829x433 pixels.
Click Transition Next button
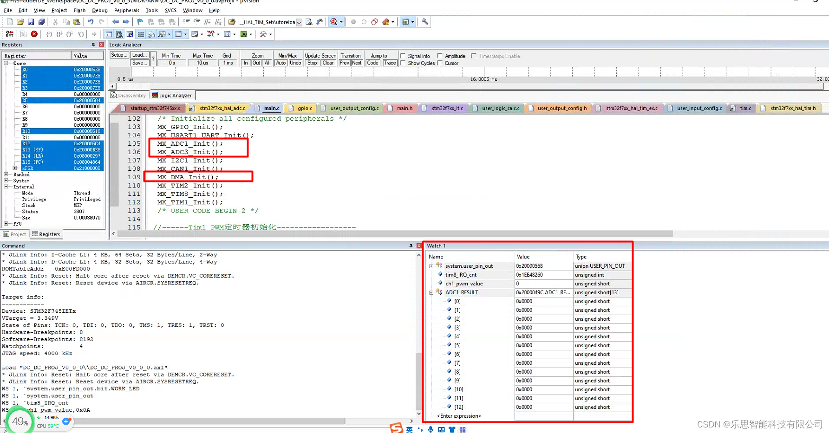click(x=357, y=63)
